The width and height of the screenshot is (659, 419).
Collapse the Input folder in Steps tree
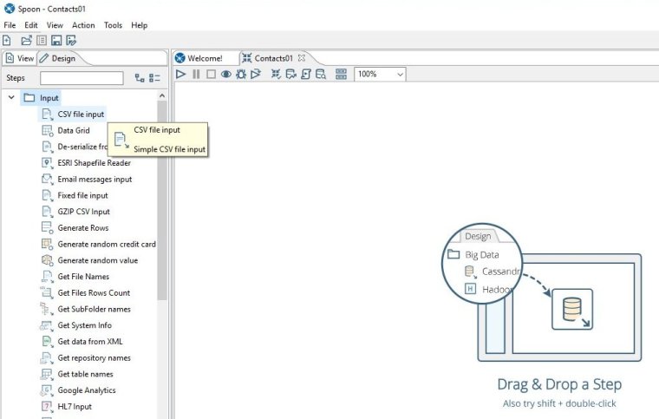point(11,98)
